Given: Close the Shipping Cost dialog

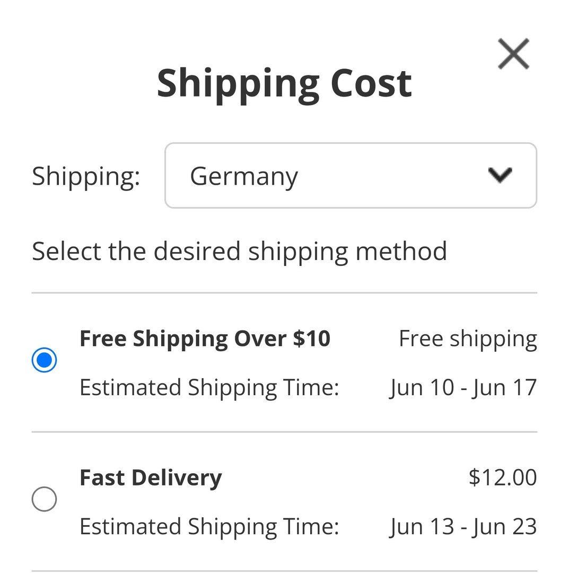Looking at the screenshot, I should (x=513, y=54).
